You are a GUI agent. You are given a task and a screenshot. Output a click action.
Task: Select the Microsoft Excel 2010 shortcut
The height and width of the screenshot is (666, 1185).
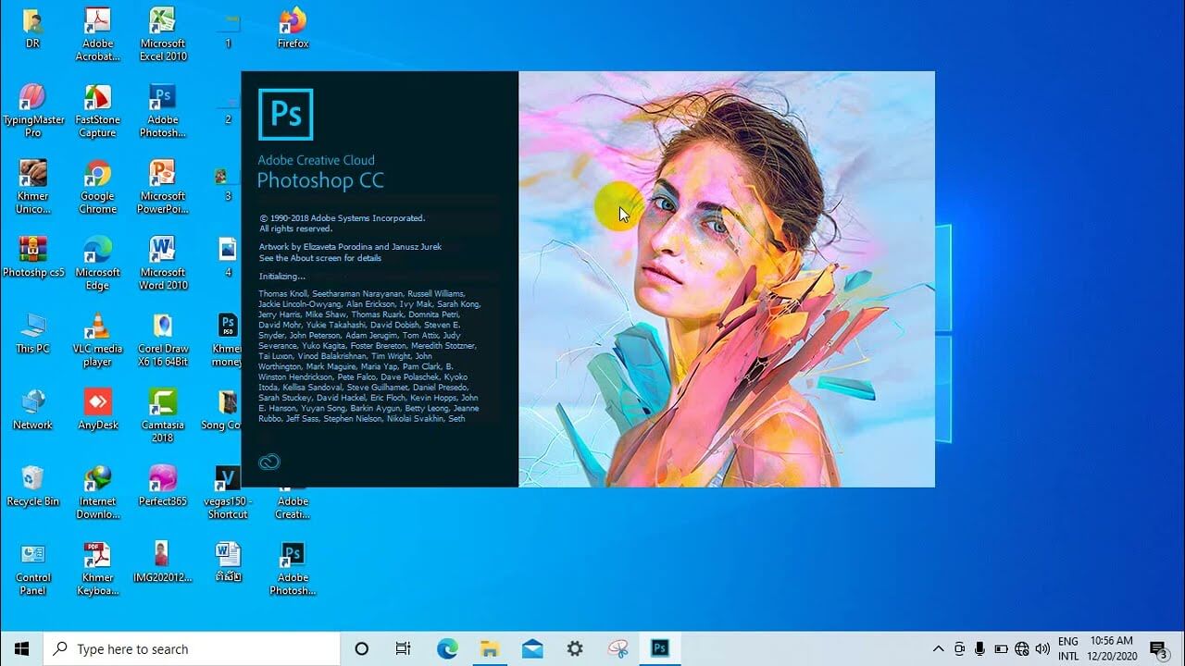click(x=163, y=34)
